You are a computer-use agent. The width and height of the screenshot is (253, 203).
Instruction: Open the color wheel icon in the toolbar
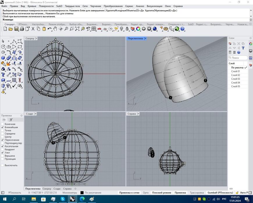[x=138, y=29]
